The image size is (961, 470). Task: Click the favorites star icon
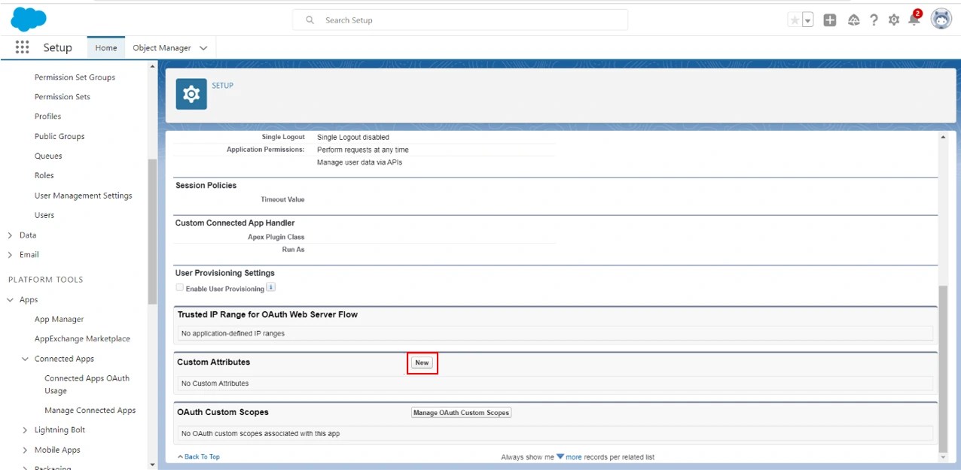click(x=795, y=20)
